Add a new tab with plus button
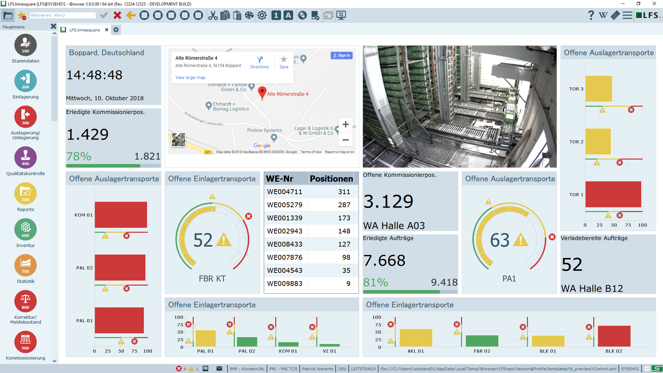Viewport: 663px width, 373px height. pyautogui.click(x=116, y=30)
